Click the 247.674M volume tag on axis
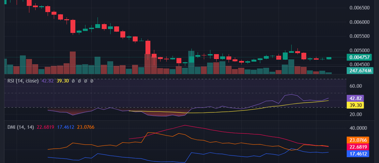 pyautogui.click(x=360, y=70)
